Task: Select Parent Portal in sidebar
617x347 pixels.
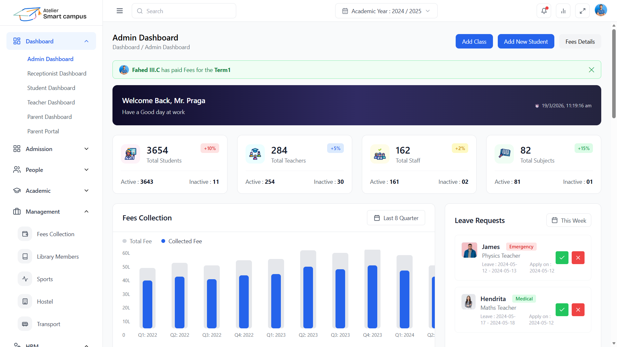Action: click(43, 131)
